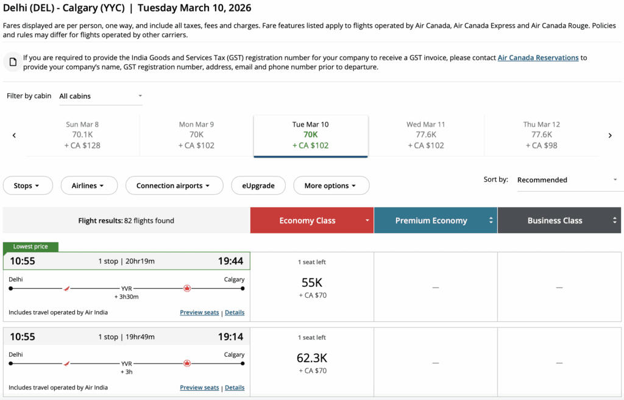624x400 pixels.
Task: Select the Sun Mar 8 date tab
Action: [x=82, y=135]
